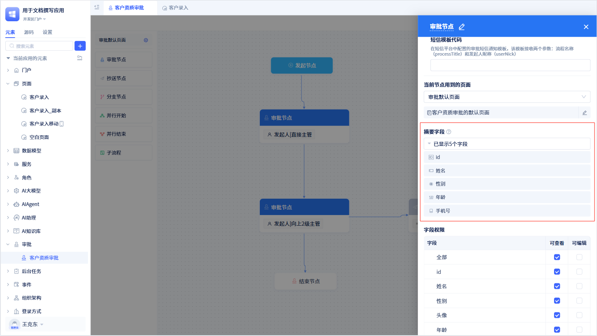Click the AI知识库 book icon
The width and height of the screenshot is (597, 336).
[x=16, y=231]
